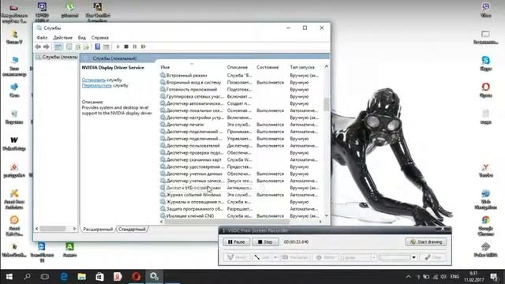Click the Export list toolbar icon

(86, 47)
